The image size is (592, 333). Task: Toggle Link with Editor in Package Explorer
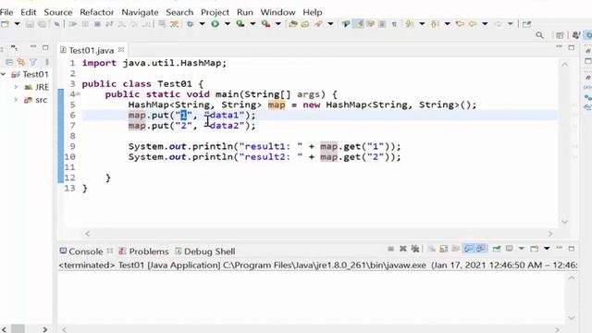coord(20,62)
